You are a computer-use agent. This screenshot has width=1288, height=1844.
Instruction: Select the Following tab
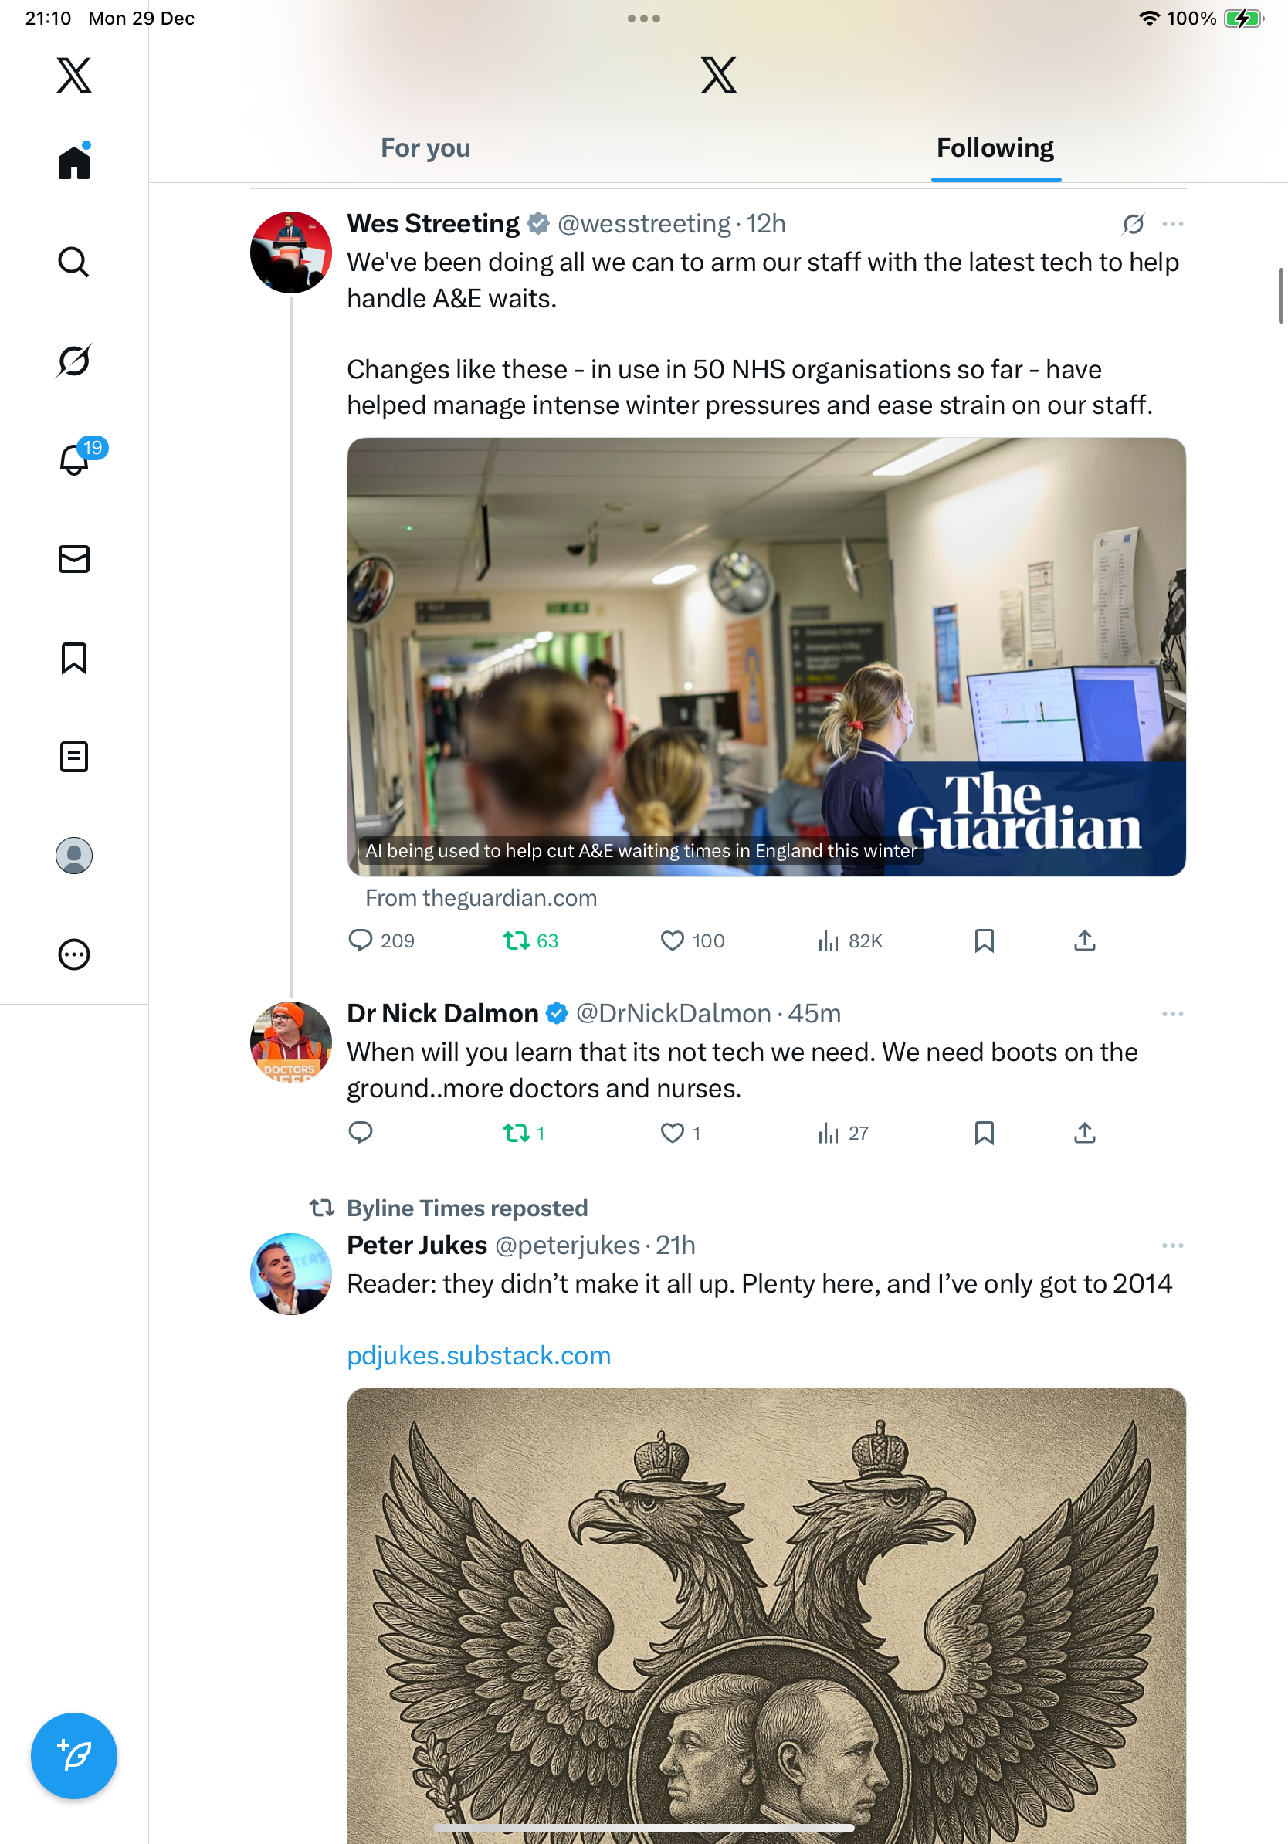click(995, 148)
